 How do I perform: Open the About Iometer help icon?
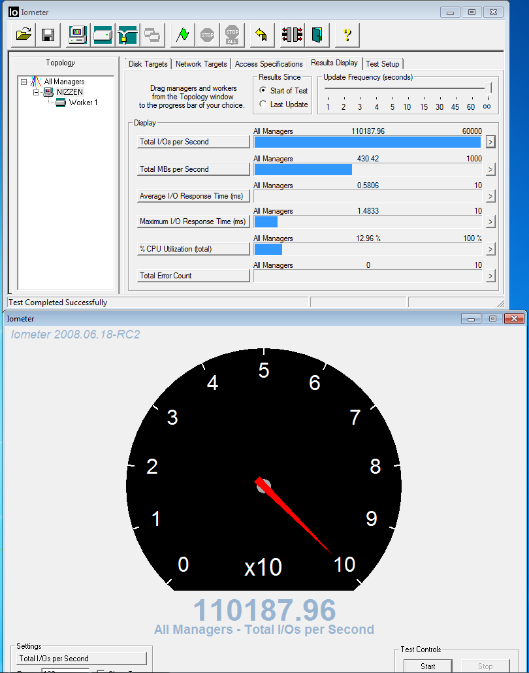point(347,35)
